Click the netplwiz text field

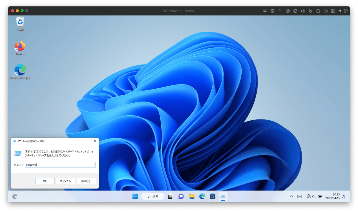tap(60, 165)
